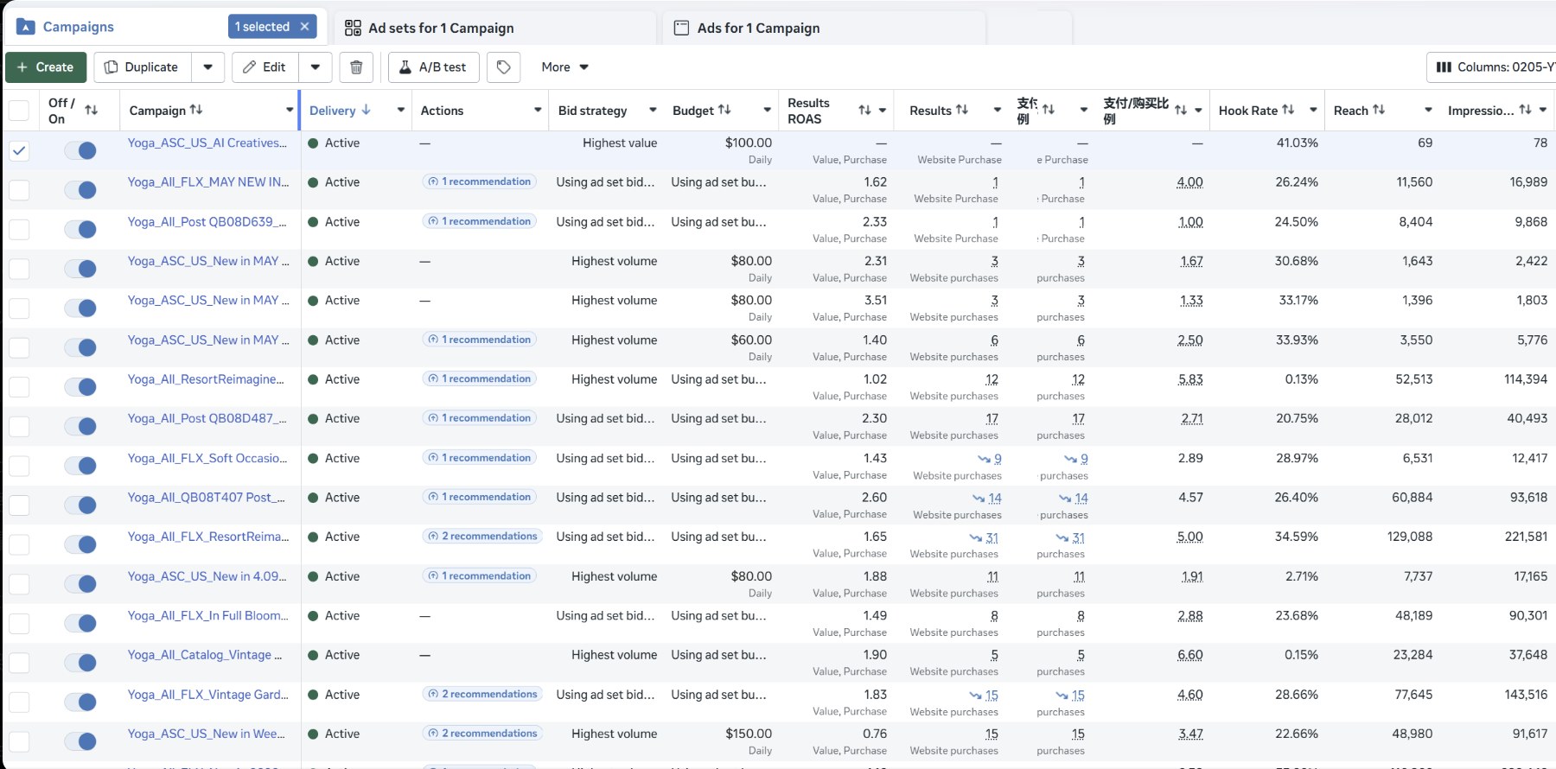Sort by Reach column arrows
Viewport: 1556px width, 769px height.
1379,110
